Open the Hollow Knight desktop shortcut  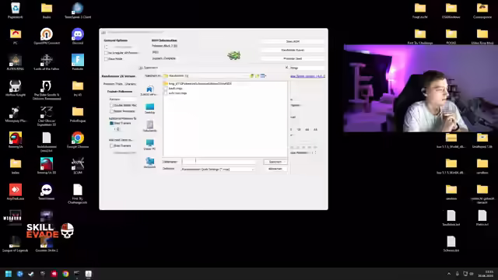pos(16,88)
